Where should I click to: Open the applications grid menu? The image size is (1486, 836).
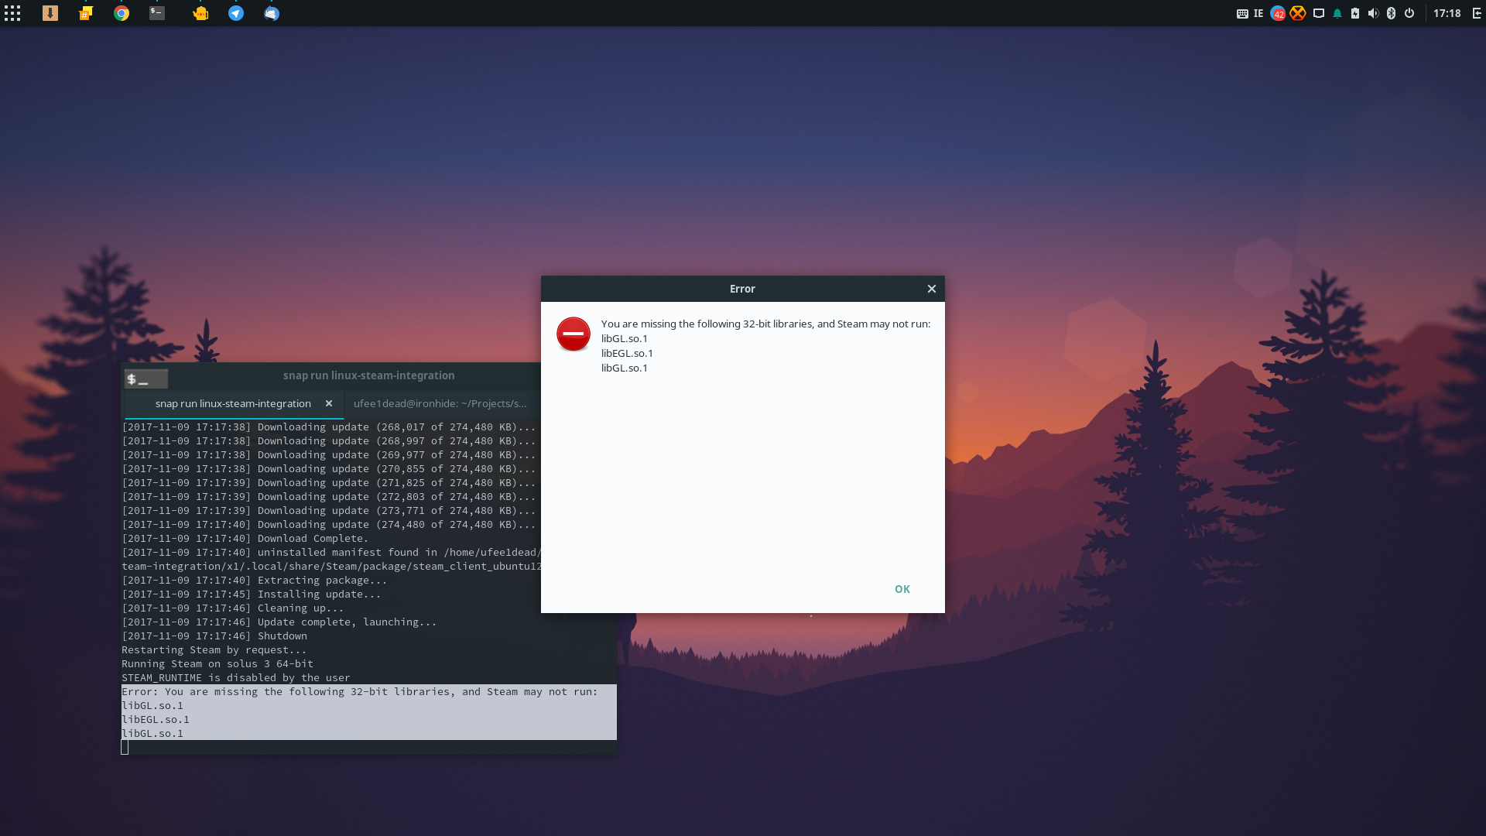tap(12, 13)
